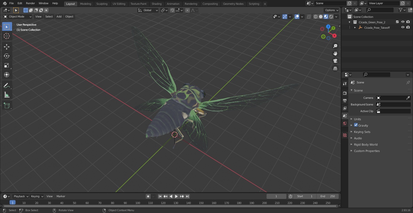The height and width of the screenshot is (213, 413).
Task: Toggle viewport gizmos display
Action: coord(285,17)
